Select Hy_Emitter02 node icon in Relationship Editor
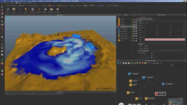Image resolution: width=187 pixels, height=105 pixels. pos(129,74)
